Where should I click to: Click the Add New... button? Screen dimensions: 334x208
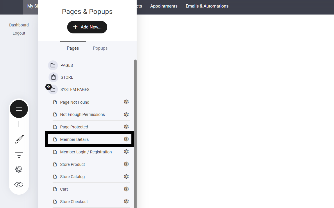(87, 27)
